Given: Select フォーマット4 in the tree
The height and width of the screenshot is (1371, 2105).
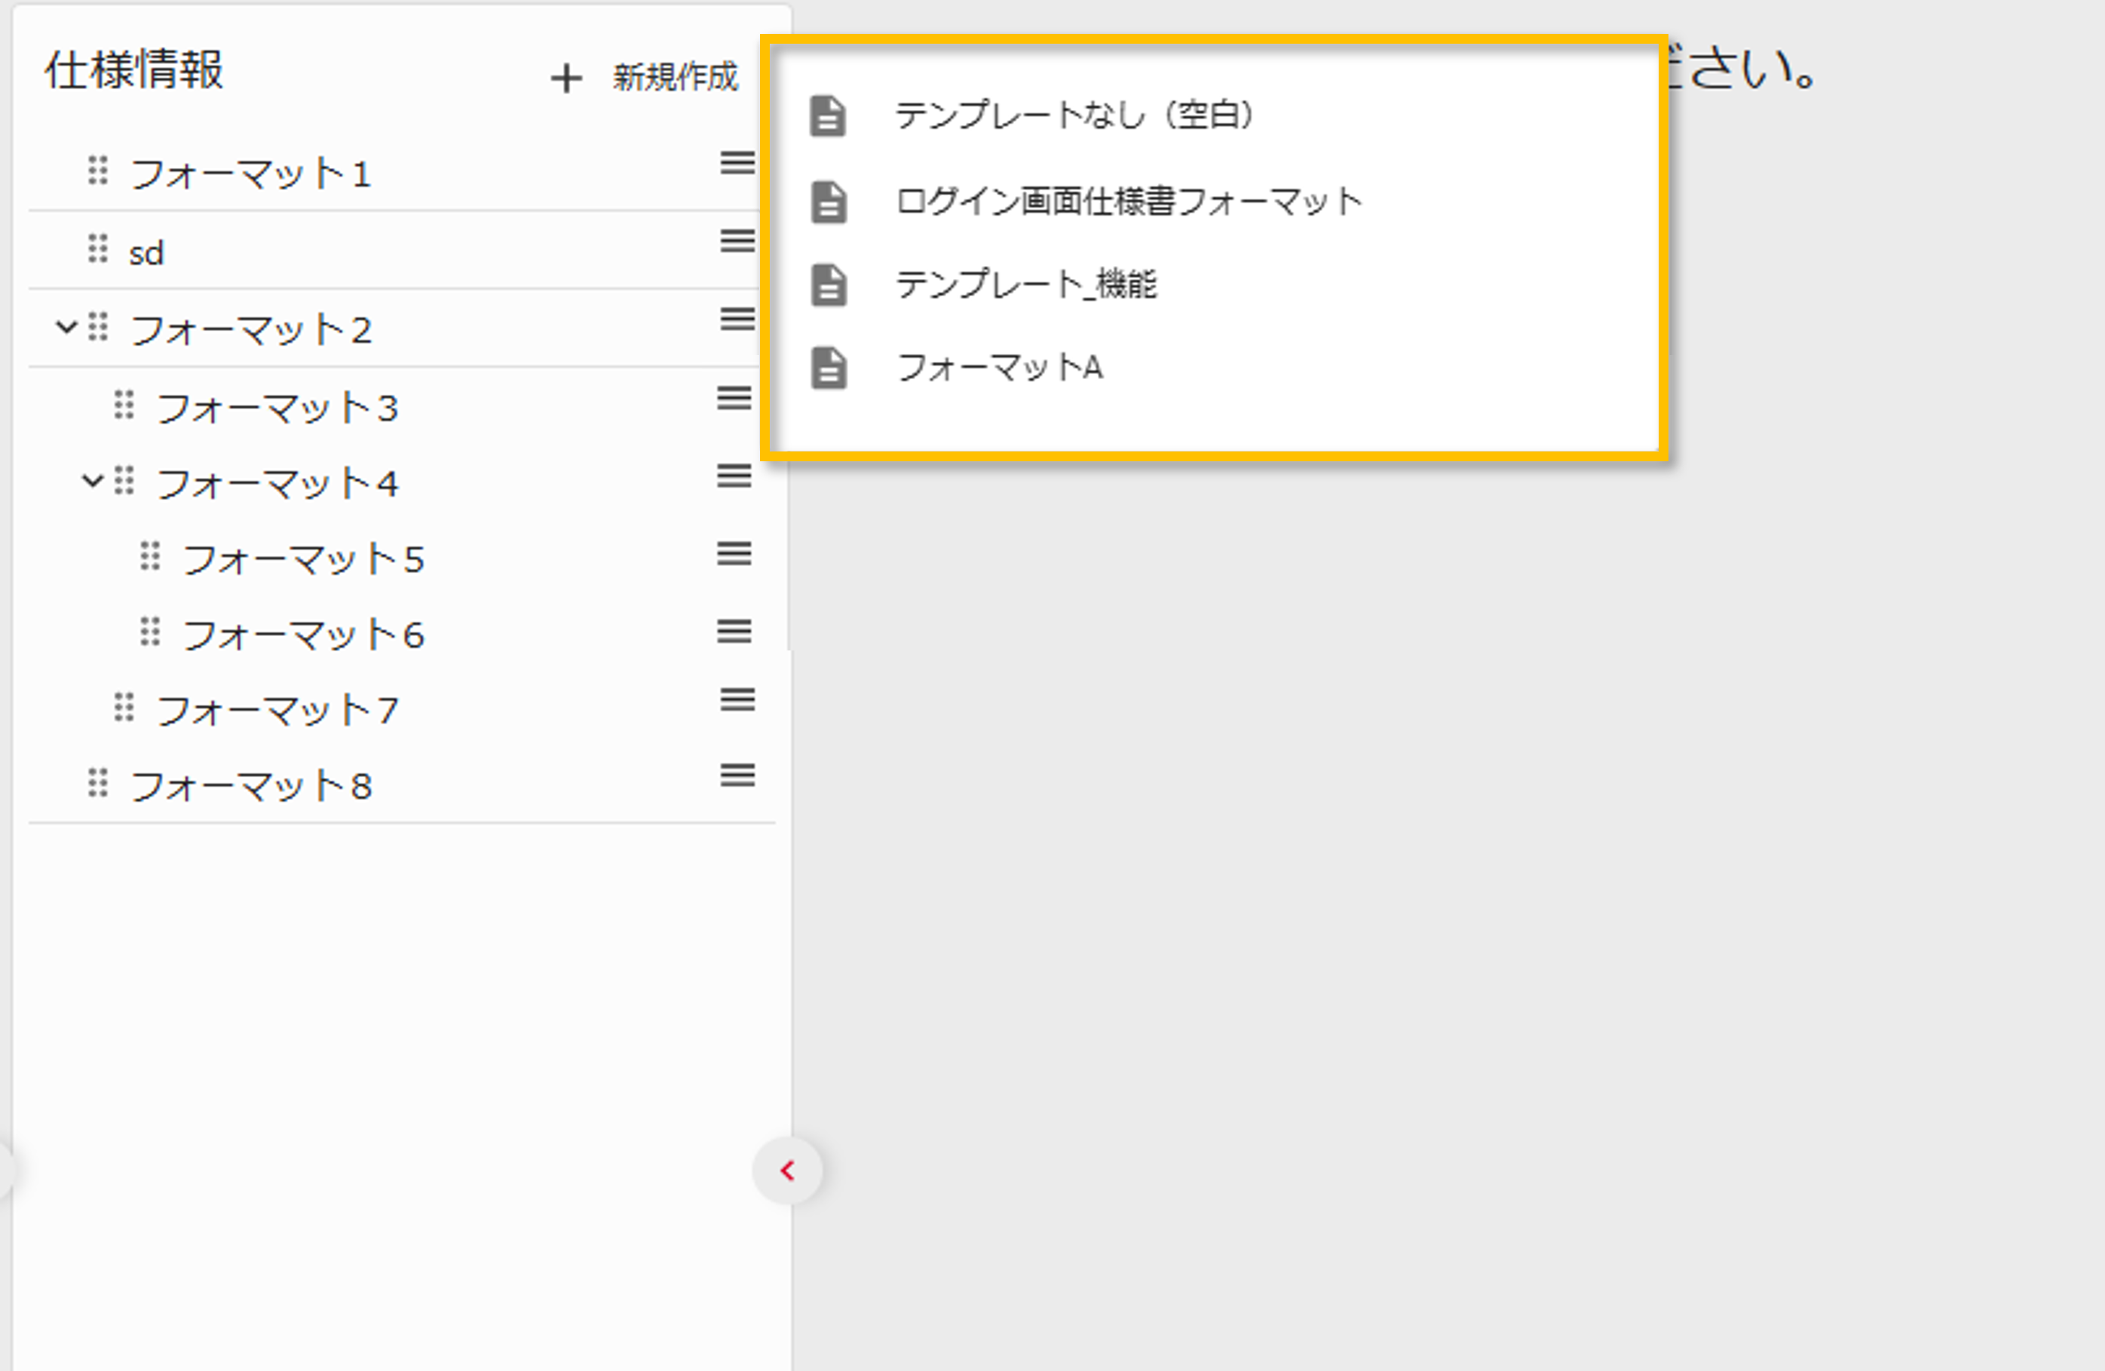Looking at the screenshot, I should click(x=277, y=484).
